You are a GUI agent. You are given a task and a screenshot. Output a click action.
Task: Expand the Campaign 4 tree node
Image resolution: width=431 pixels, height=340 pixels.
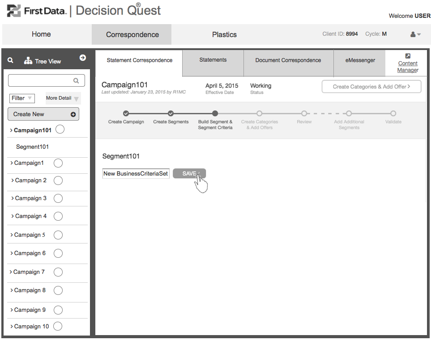click(13, 216)
